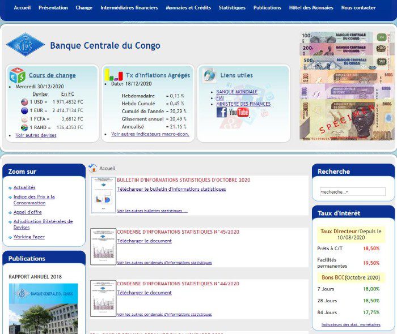This screenshot has height=334, width=397.
Task: Click the Rapport Annuel 2018 cover image
Action: [43, 309]
